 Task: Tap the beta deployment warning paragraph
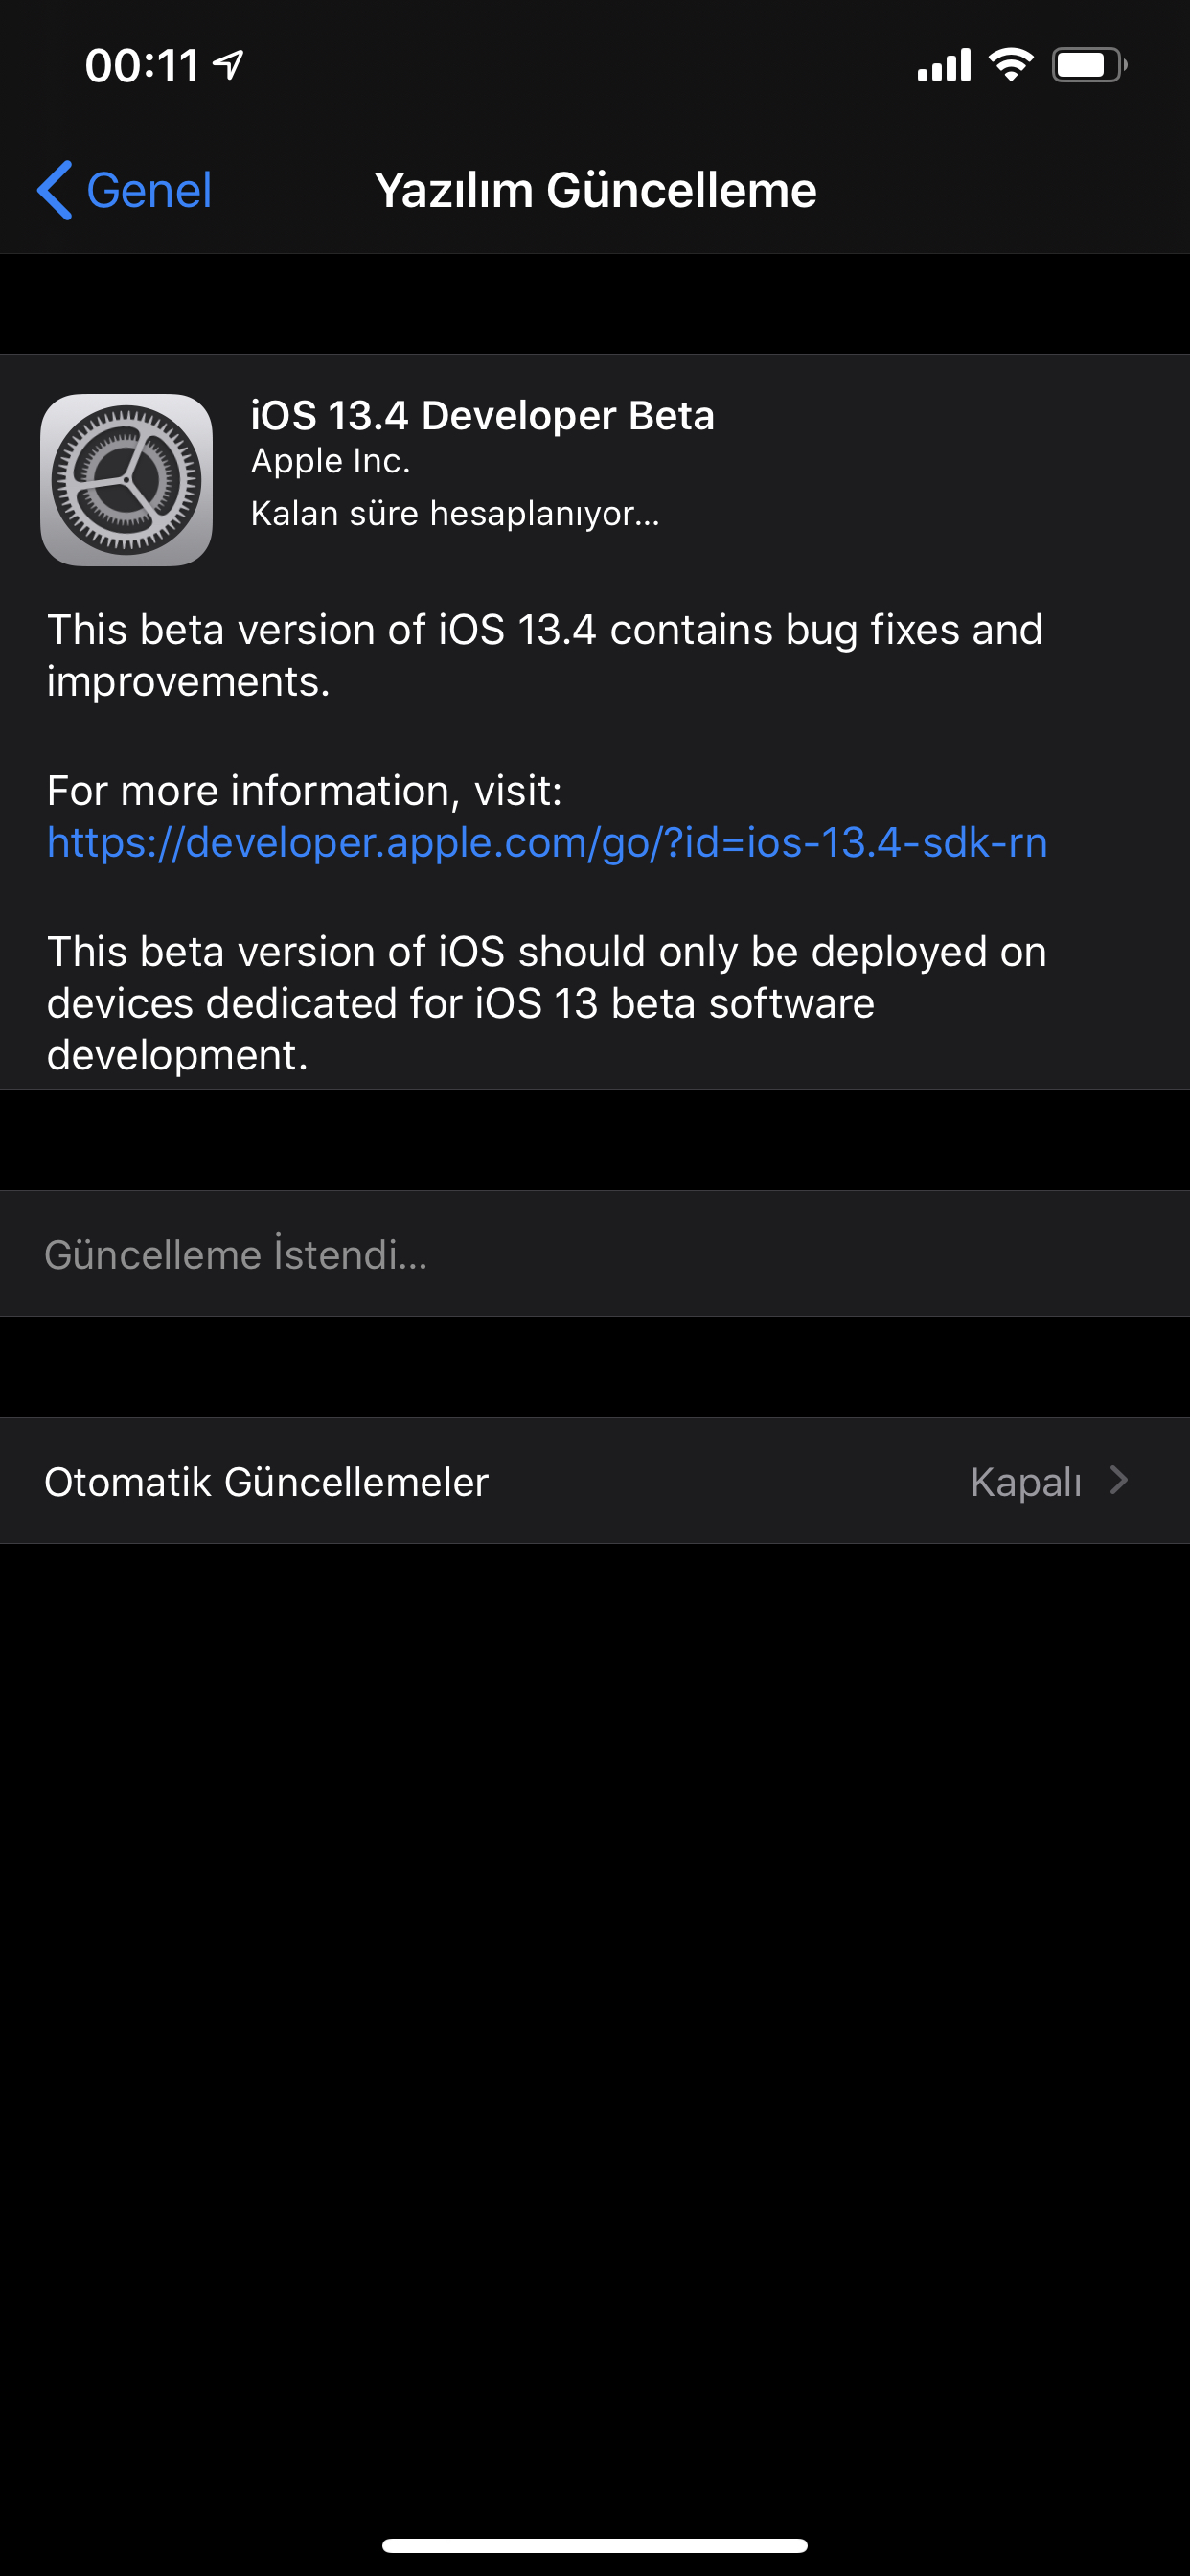(x=547, y=1003)
